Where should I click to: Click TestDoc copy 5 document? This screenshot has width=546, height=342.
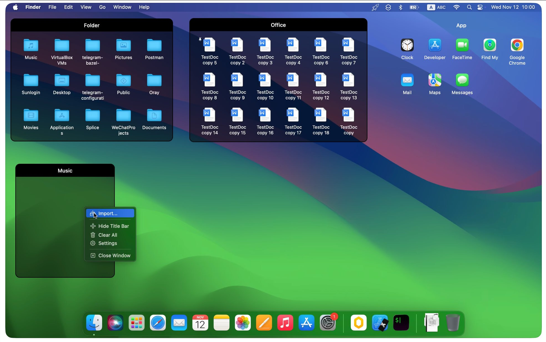coord(209,45)
